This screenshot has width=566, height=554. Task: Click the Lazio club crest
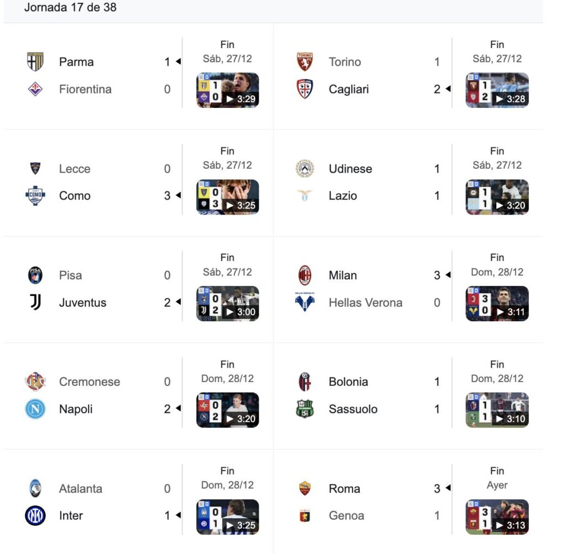click(x=305, y=196)
